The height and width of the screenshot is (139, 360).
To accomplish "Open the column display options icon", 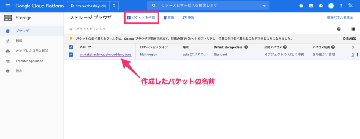I will (x=353, y=29).
